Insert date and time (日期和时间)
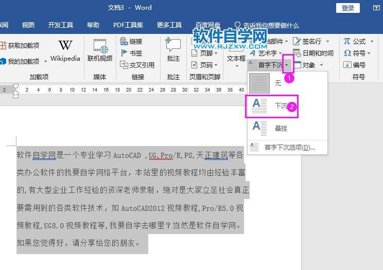The image size is (383, 270). [313, 53]
